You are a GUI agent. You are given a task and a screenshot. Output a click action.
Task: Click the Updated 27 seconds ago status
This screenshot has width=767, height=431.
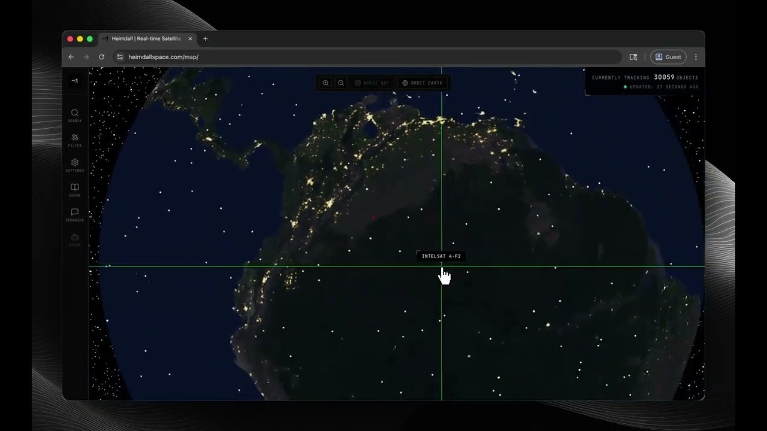661,87
